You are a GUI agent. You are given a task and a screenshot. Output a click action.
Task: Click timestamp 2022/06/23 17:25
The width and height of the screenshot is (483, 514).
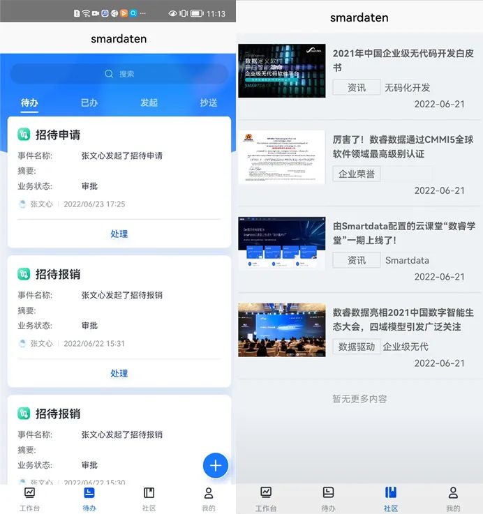(x=94, y=204)
